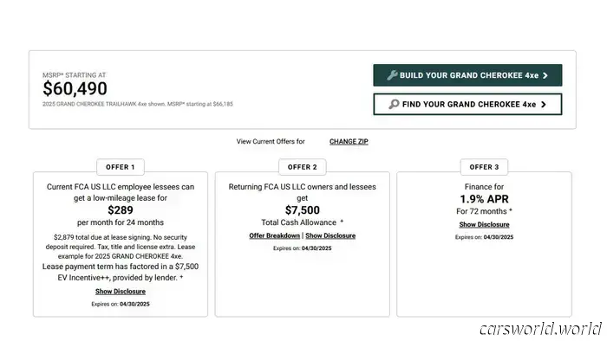Open Find Your Grand Cherokee 4xe
This screenshot has width=607, height=341.
point(467,104)
